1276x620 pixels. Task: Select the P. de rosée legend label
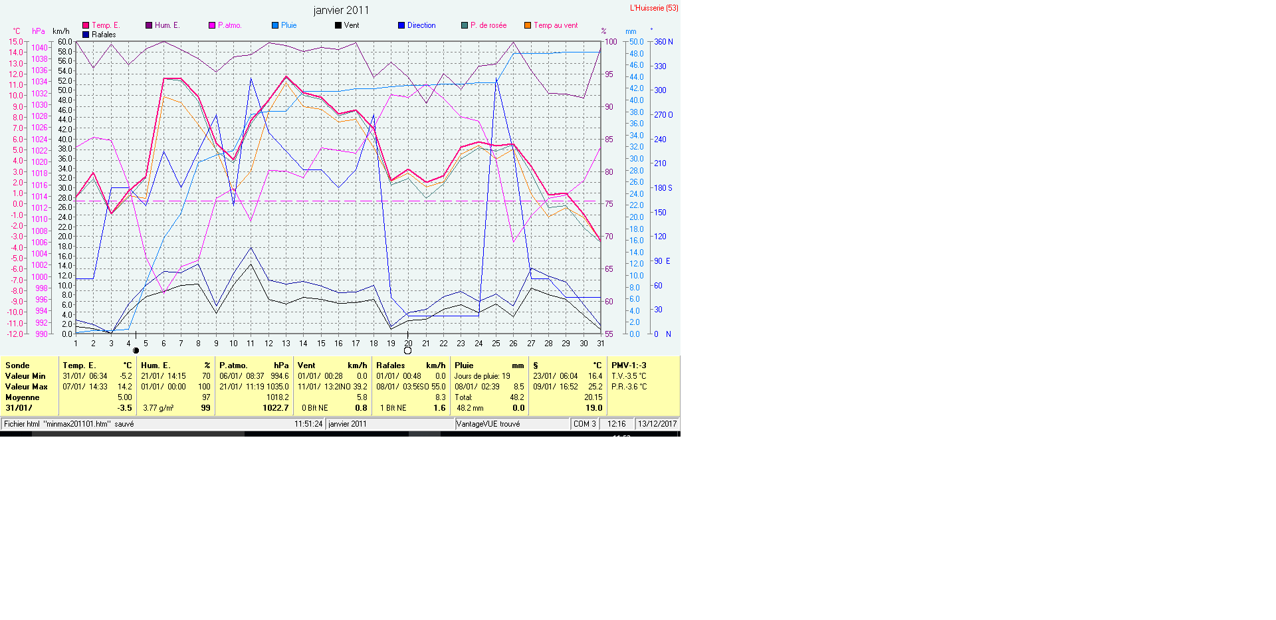[488, 25]
